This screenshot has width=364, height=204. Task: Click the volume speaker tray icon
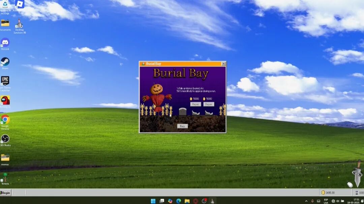(x=337, y=201)
